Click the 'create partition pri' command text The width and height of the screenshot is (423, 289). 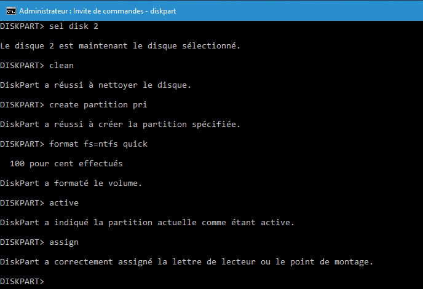[x=98, y=105]
